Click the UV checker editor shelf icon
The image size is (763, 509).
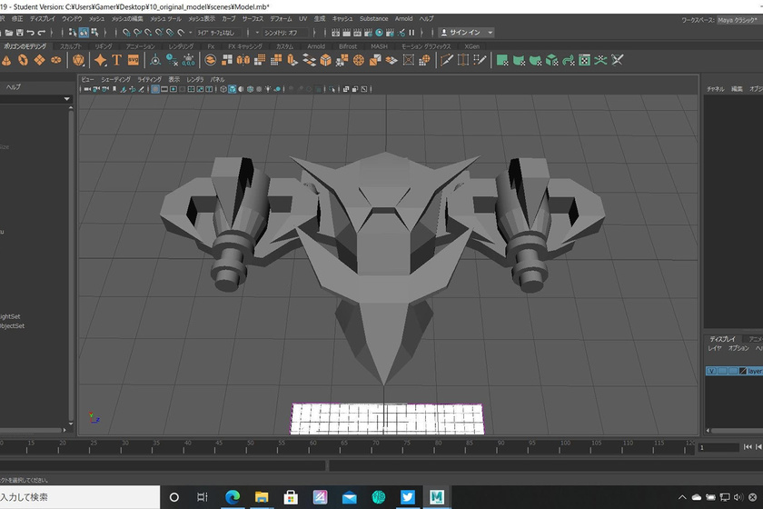pyautogui.click(x=584, y=60)
